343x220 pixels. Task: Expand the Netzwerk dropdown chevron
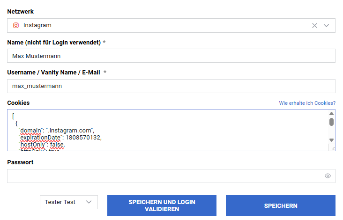(327, 26)
